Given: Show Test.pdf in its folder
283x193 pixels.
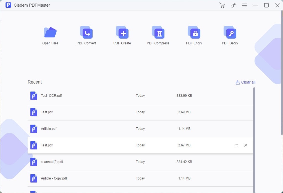Looking at the screenshot, I should pos(236,145).
